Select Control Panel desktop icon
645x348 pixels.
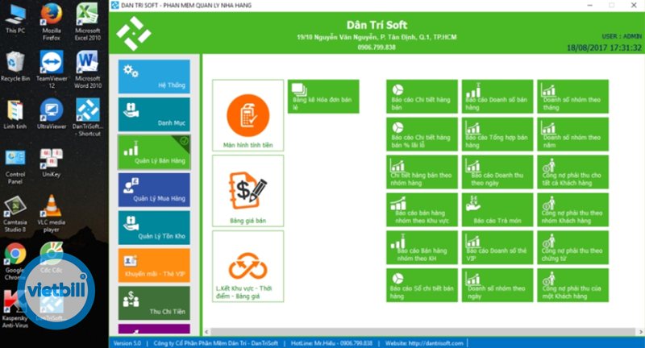15,168
